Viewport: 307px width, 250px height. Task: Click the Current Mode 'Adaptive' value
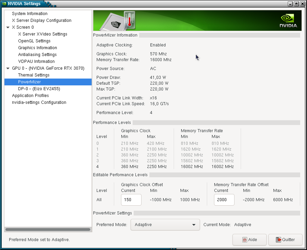(243, 225)
